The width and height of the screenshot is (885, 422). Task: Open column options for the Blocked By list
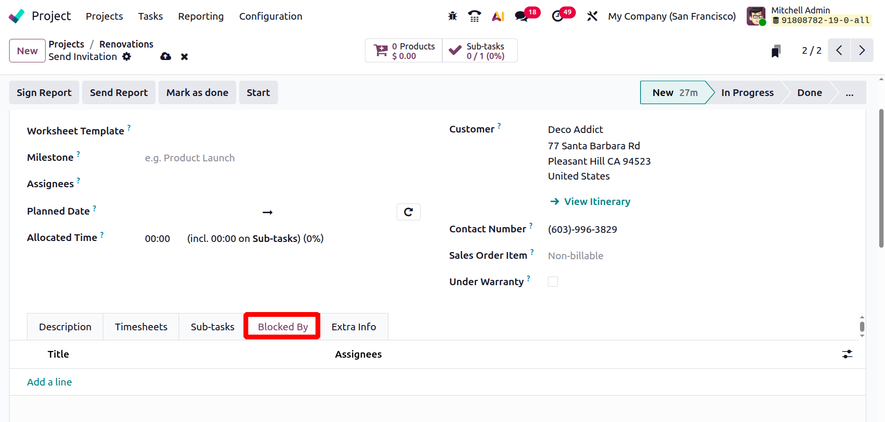click(847, 354)
